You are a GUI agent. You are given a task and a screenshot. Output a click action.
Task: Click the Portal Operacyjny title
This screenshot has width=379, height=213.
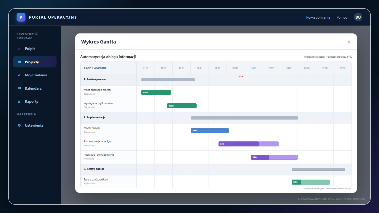coord(53,17)
